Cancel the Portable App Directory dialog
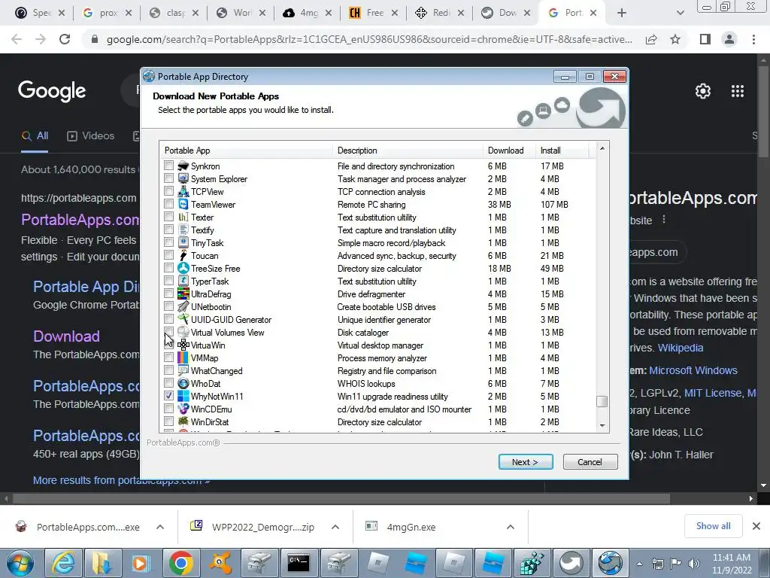This screenshot has width=770, height=578. tap(590, 462)
